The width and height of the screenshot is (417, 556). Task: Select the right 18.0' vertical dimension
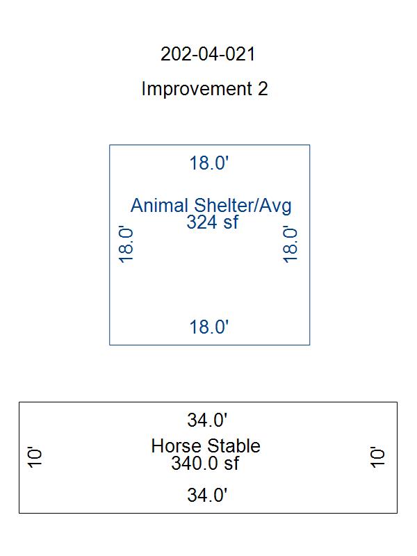(x=290, y=245)
